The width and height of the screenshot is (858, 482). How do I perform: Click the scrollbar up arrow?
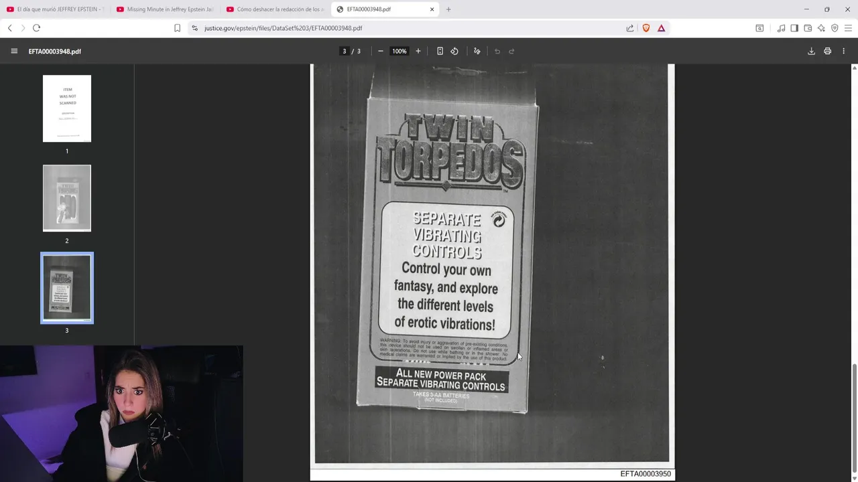(x=854, y=68)
